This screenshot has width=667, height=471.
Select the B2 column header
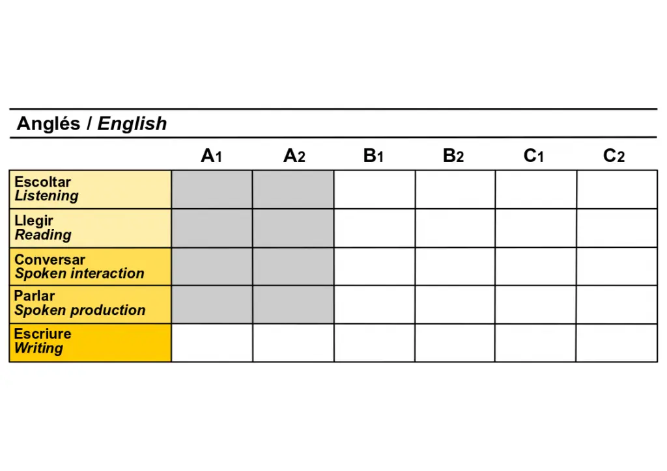coord(453,156)
